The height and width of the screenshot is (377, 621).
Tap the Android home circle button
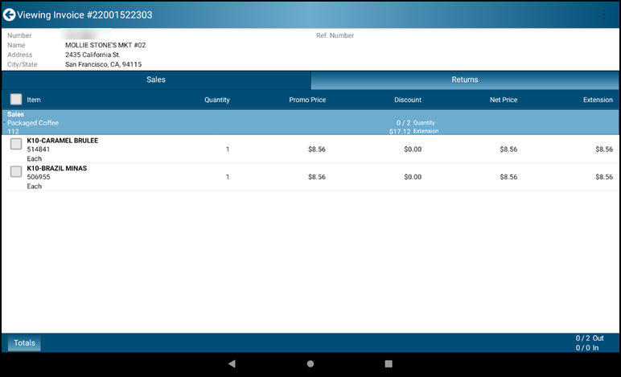pyautogui.click(x=310, y=363)
